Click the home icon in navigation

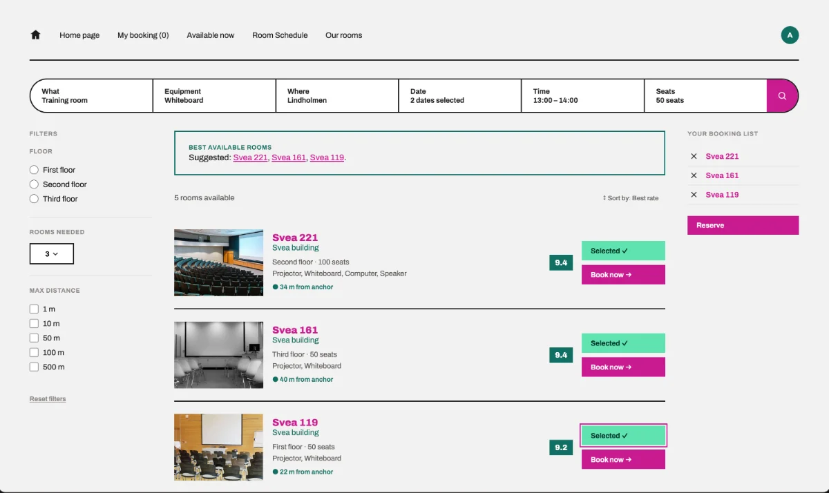click(x=36, y=35)
